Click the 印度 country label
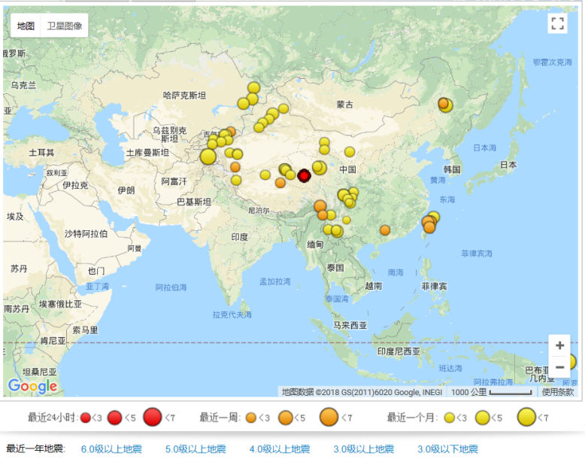 pos(239,237)
